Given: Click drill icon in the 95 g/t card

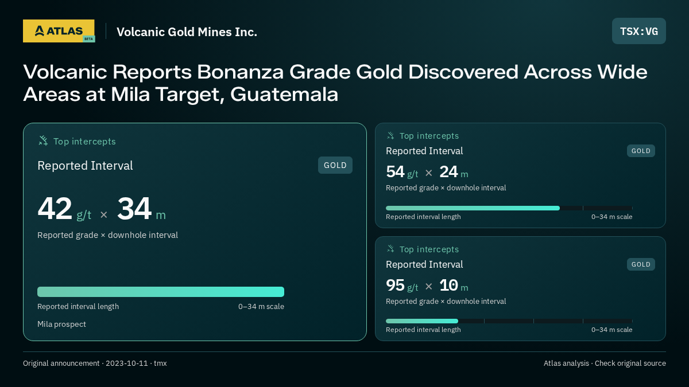Looking at the screenshot, I should tap(390, 249).
